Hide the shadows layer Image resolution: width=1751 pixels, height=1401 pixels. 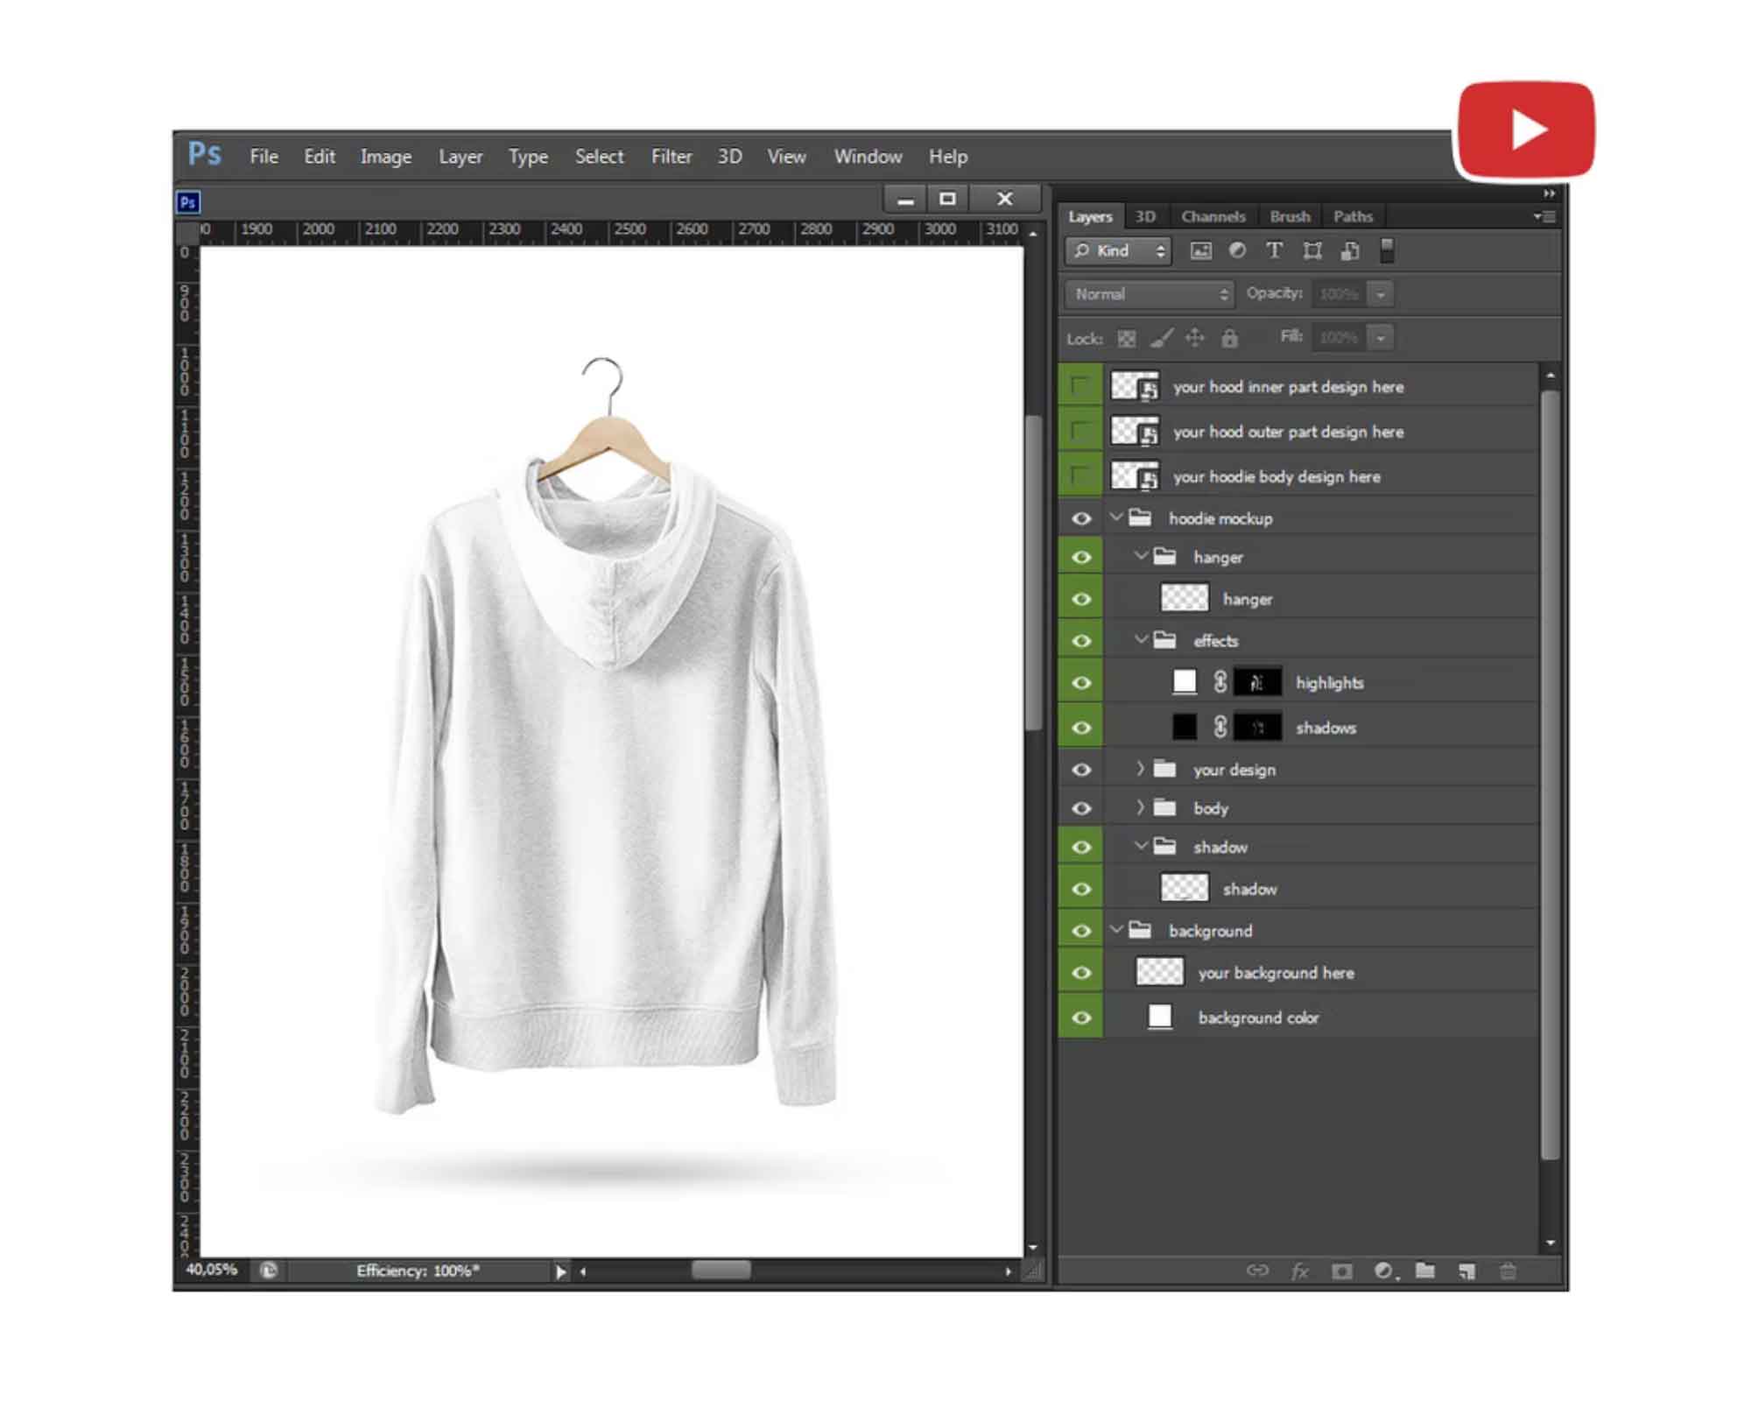click(x=1081, y=728)
